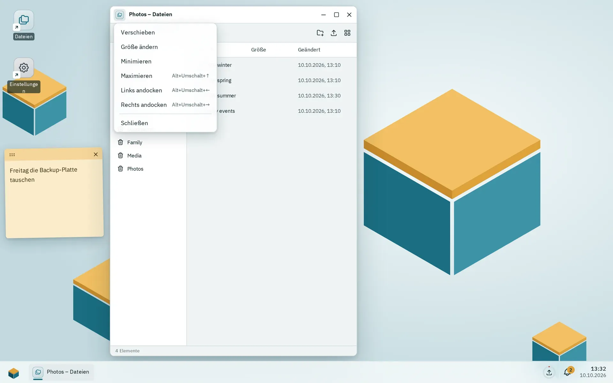Click the upload tray icon in taskbar

pos(549,372)
